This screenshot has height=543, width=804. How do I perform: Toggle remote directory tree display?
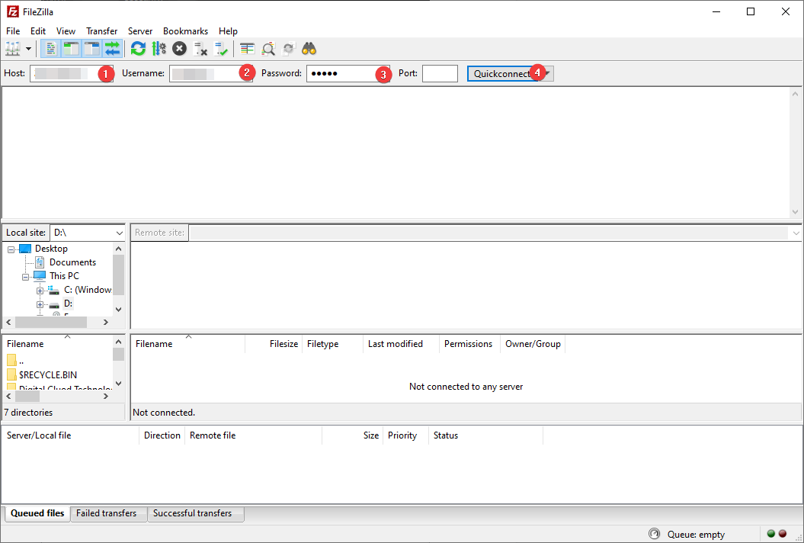pyautogui.click(x=91, y=49)
